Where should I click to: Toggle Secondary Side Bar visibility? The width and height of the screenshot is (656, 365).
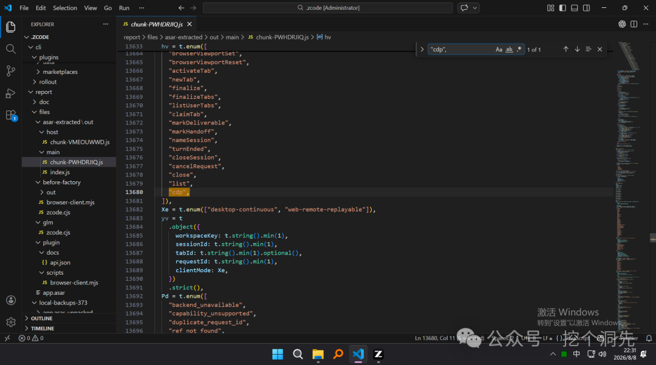587,7
